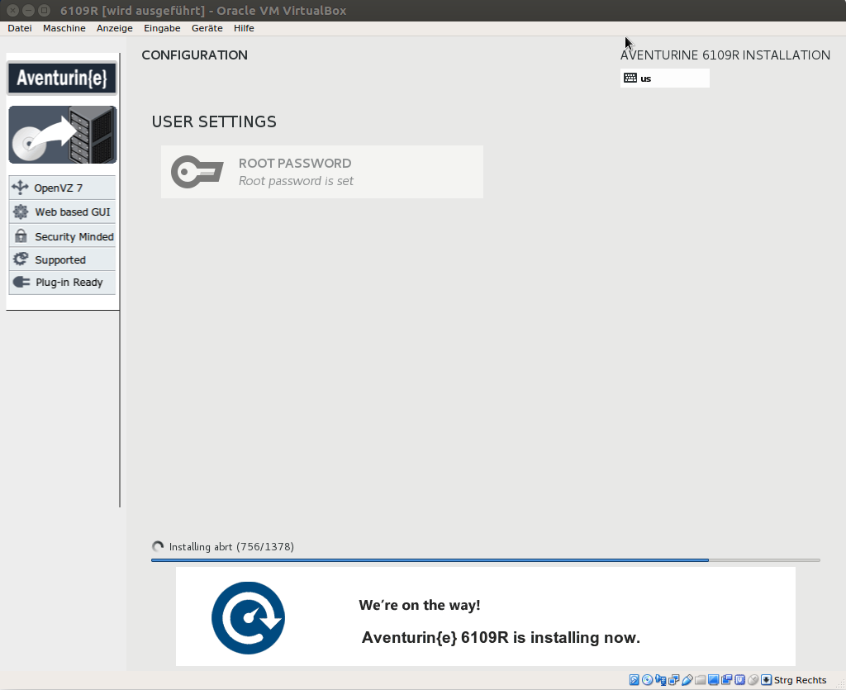Click the USER SETTINGS heading
Viewport: 846px width, 690px height.
[214, 121]
